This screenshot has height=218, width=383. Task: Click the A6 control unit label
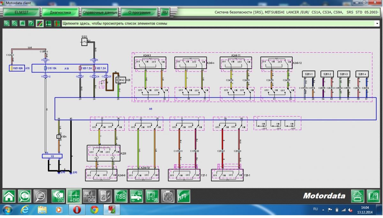pyautogui.click(x=151, y=109)
